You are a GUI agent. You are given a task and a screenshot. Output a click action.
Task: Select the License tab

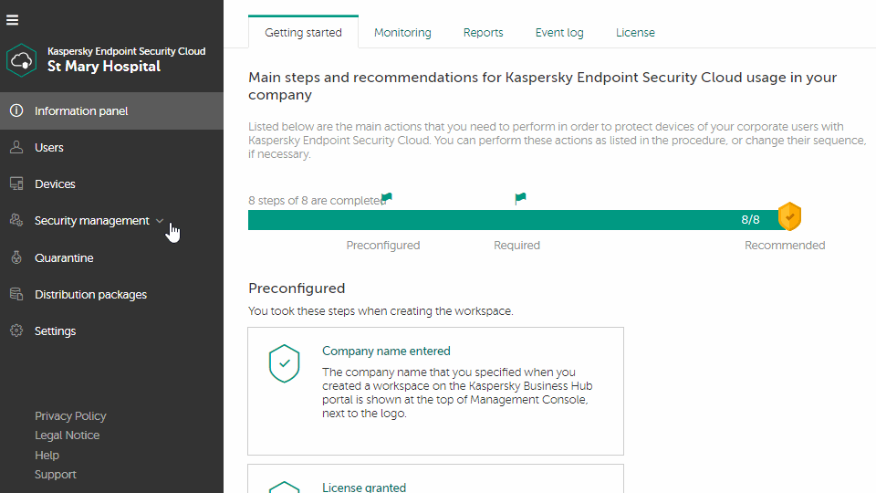click(x=635, y=32)
